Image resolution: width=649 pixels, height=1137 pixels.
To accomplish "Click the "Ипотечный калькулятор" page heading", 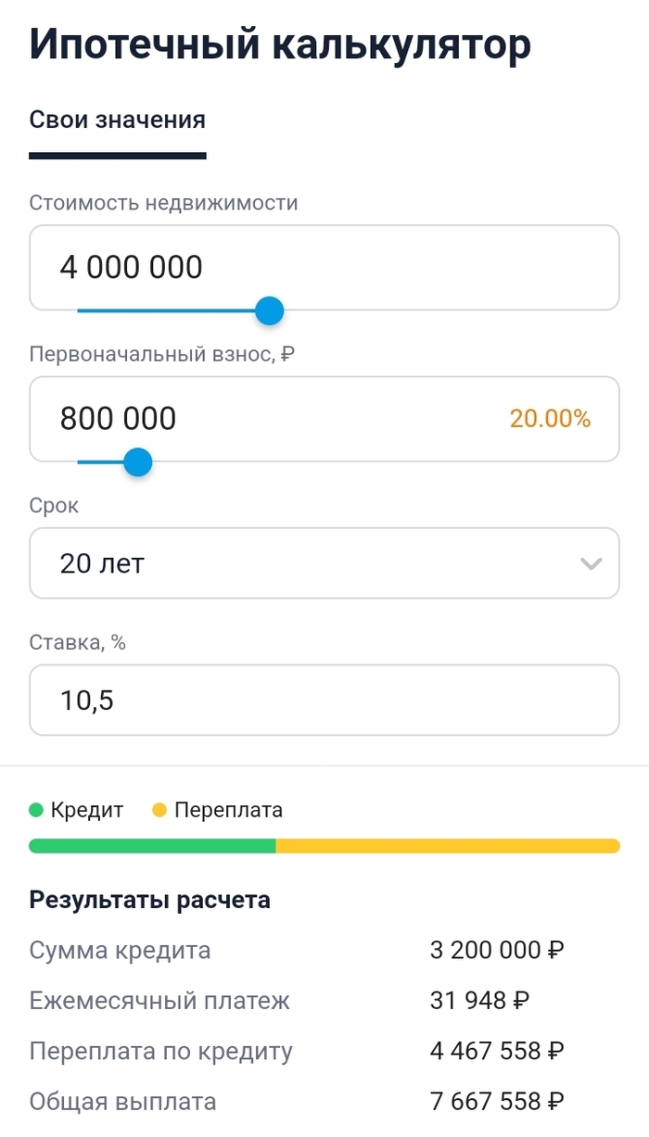I will tap(280, 44).
